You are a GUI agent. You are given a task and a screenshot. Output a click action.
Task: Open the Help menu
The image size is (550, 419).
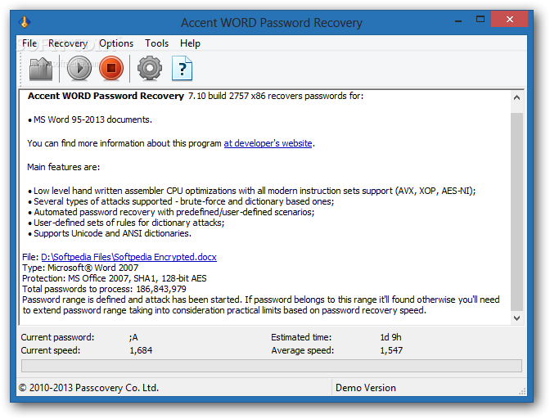click(x=190, y=43)
